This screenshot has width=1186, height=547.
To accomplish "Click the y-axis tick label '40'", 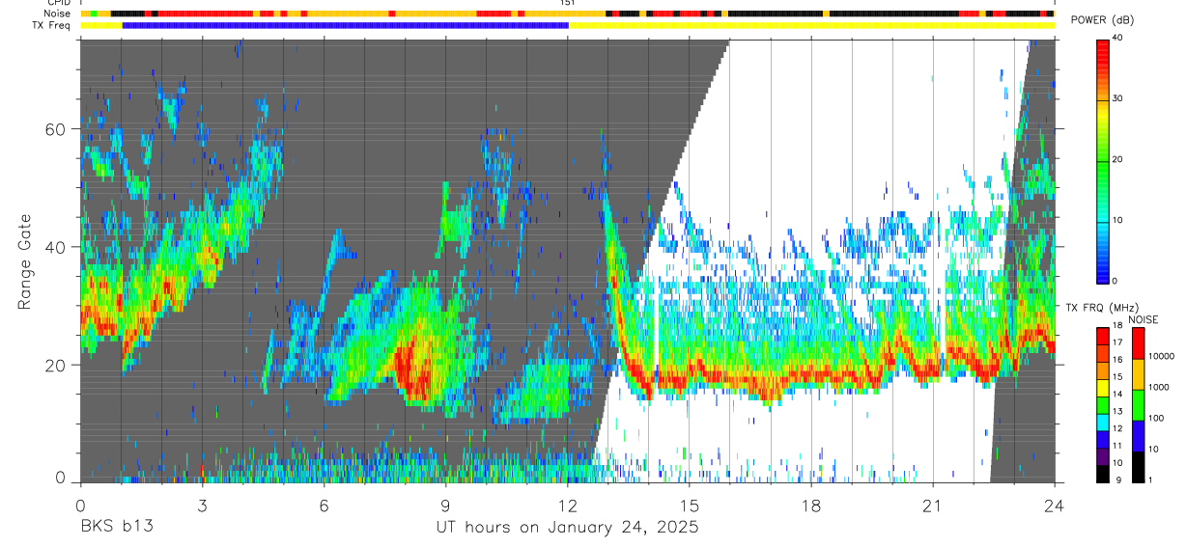I will (x=56, y=247).
